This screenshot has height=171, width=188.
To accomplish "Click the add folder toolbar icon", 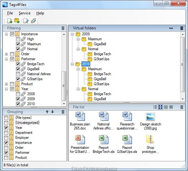I will 17,21.
